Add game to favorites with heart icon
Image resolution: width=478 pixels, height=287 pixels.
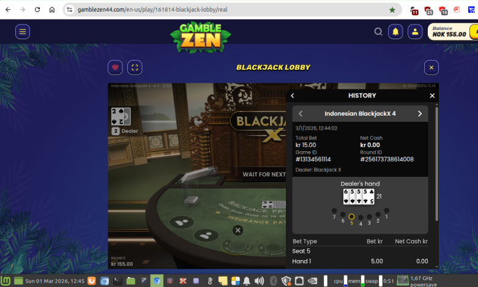115,67
